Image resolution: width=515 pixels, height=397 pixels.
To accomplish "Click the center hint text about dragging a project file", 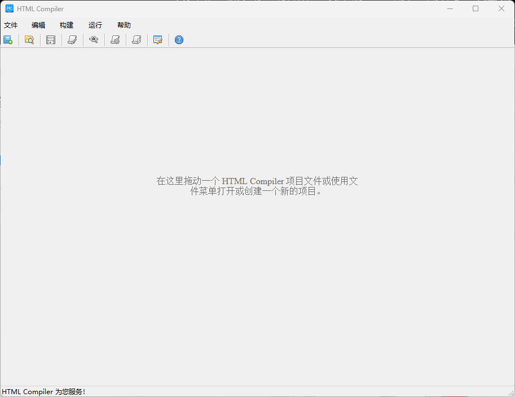I will pos(257,186).
